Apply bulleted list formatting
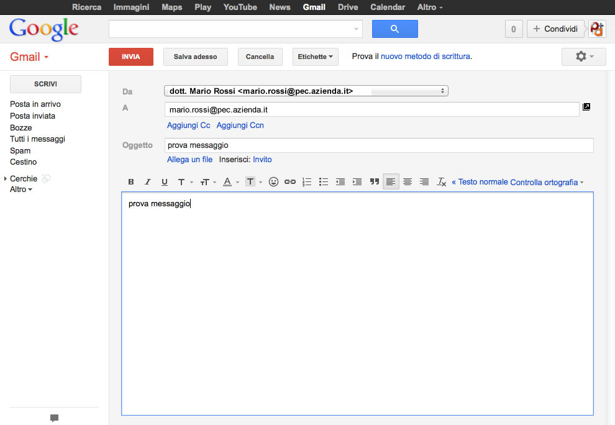The width and height of the screenshot is (615, 425). tap(324, 182)
